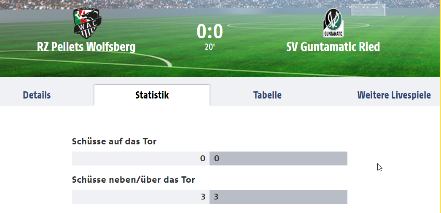Screen dimensions: 441x213
Task: Click the goal net in stadium banner
Action: pos(368,10)
